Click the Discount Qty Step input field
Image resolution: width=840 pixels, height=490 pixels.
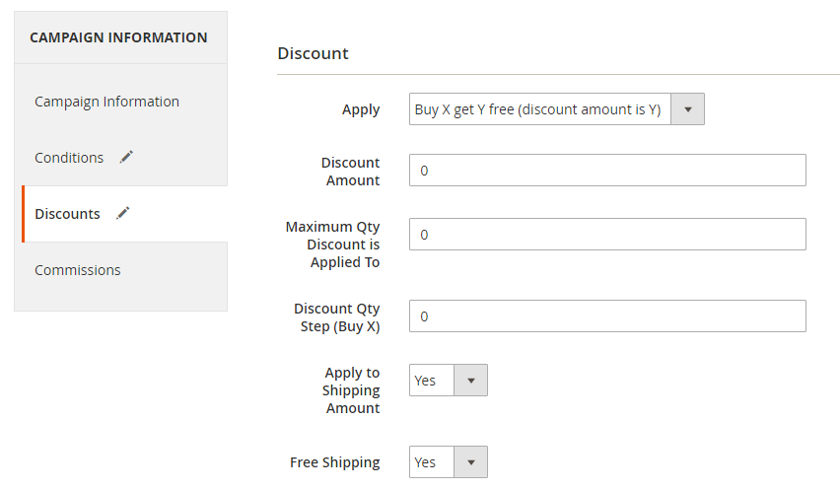607,315
